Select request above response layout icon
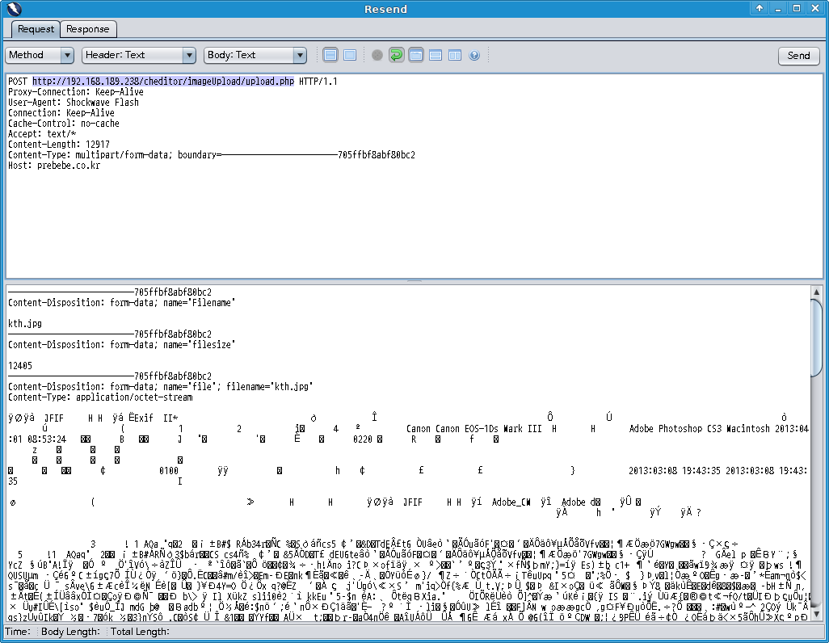 point(436,55)
